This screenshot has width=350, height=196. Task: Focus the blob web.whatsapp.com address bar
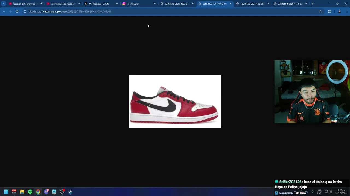pos(172,11)
